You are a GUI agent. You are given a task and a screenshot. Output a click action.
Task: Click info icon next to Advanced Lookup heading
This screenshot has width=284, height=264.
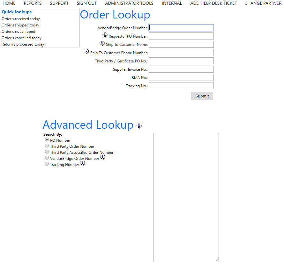point(139,126)
